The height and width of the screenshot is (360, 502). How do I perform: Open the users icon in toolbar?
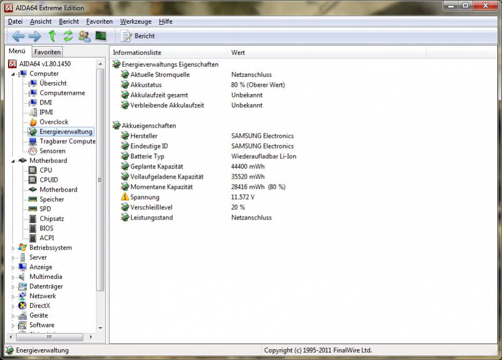click(x=84, y=36)
